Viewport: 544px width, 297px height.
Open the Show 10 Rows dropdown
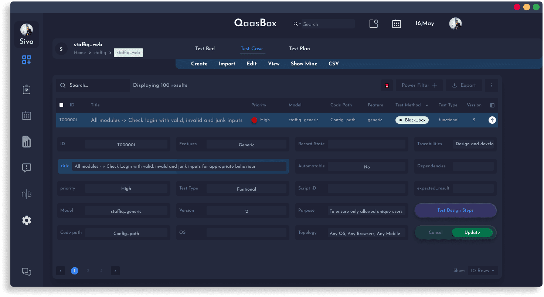click(x=483, y=271)
